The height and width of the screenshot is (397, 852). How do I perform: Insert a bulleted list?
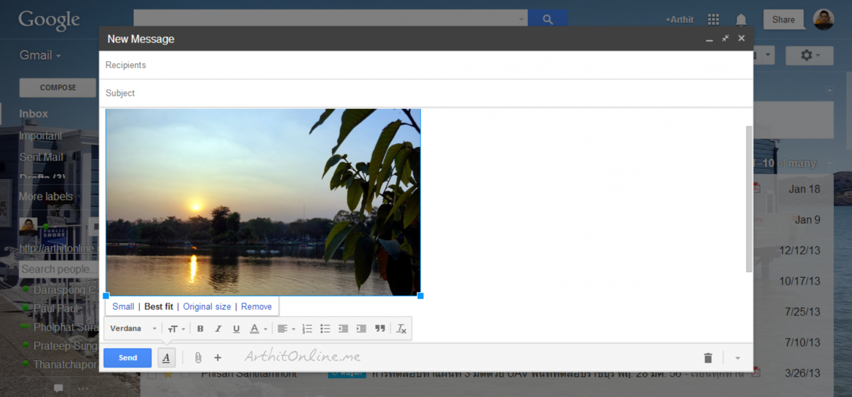(x=325, y=328)
